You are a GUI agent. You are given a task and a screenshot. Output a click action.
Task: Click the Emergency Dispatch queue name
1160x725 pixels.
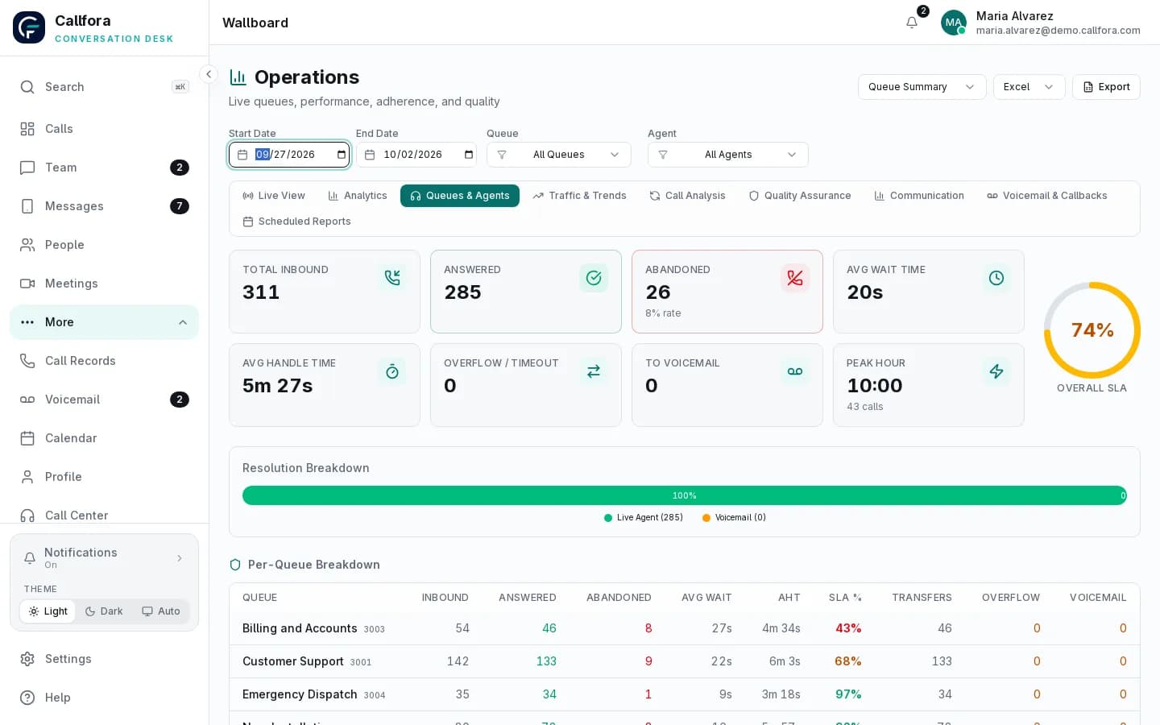pos(300,694)
